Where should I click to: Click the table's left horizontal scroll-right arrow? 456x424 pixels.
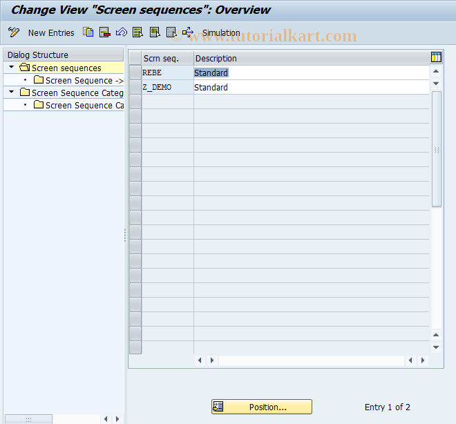click(212, 360)
